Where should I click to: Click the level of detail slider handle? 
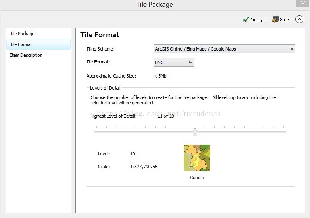pos(195,132)
